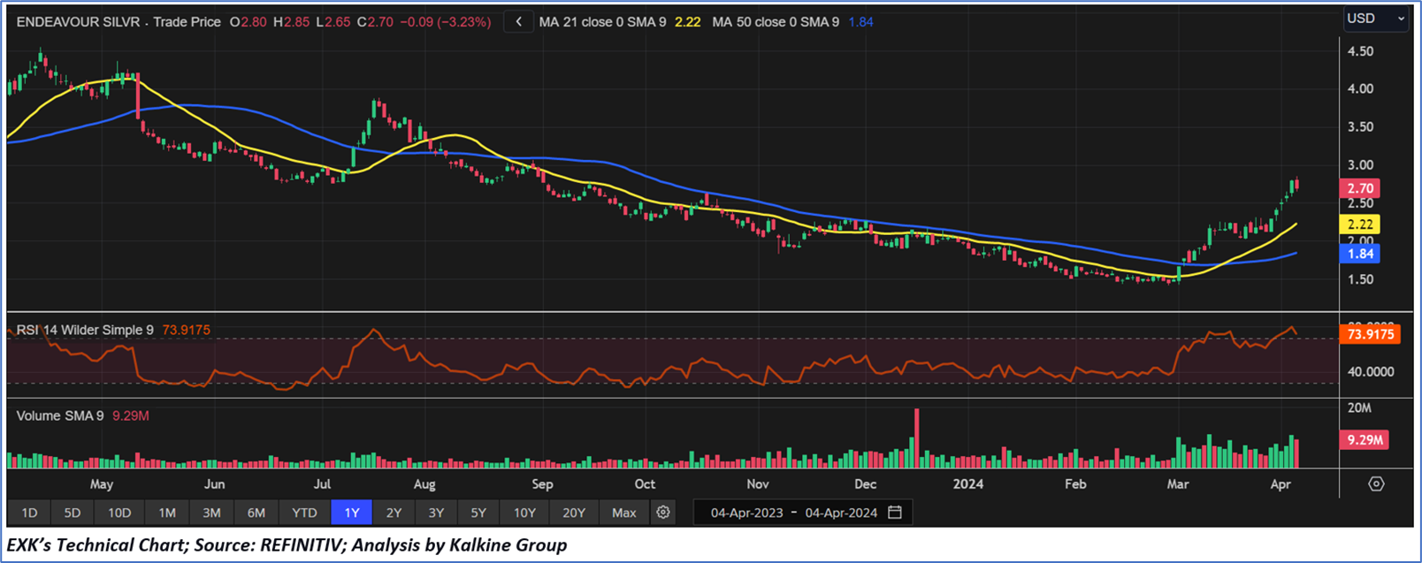1422x563 pixels.
Task: Select the 5Y time range
Action: pyautogui.click(x=478, y=513)
